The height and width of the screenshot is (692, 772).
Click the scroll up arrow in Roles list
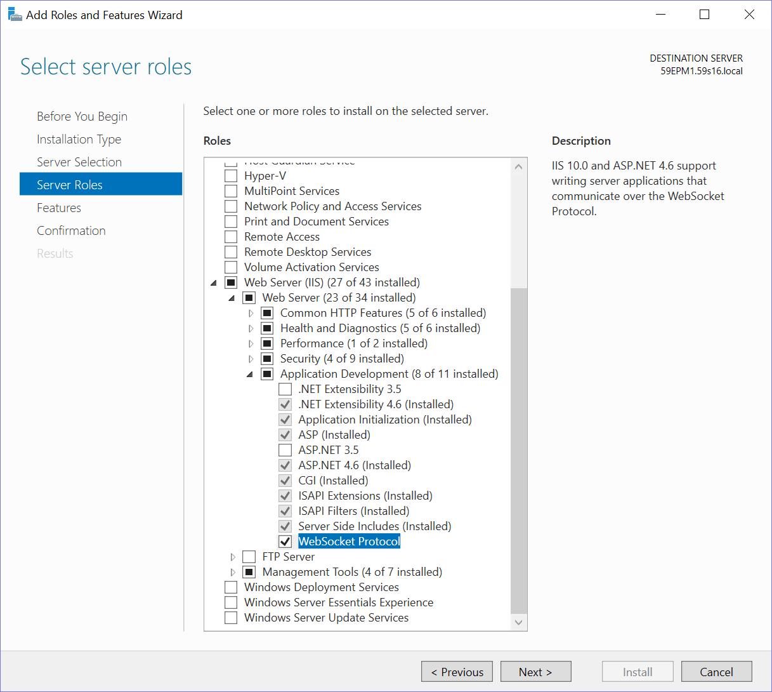click(518, 167)
